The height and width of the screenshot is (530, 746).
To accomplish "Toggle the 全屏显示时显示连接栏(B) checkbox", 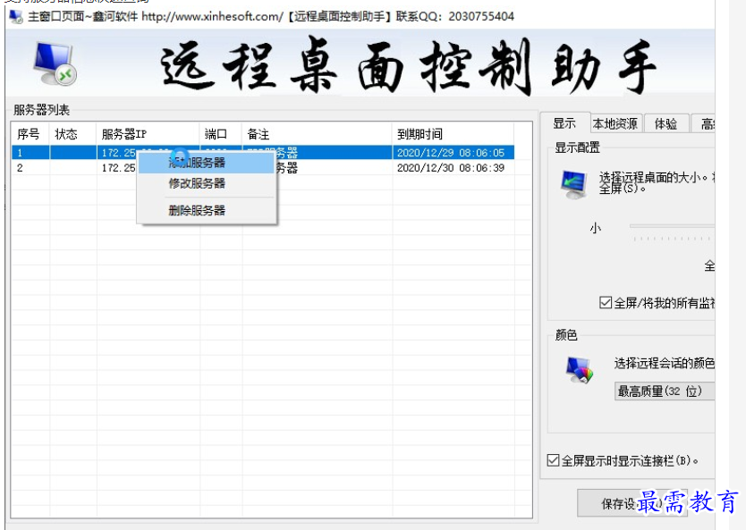I will coord(553,460).
